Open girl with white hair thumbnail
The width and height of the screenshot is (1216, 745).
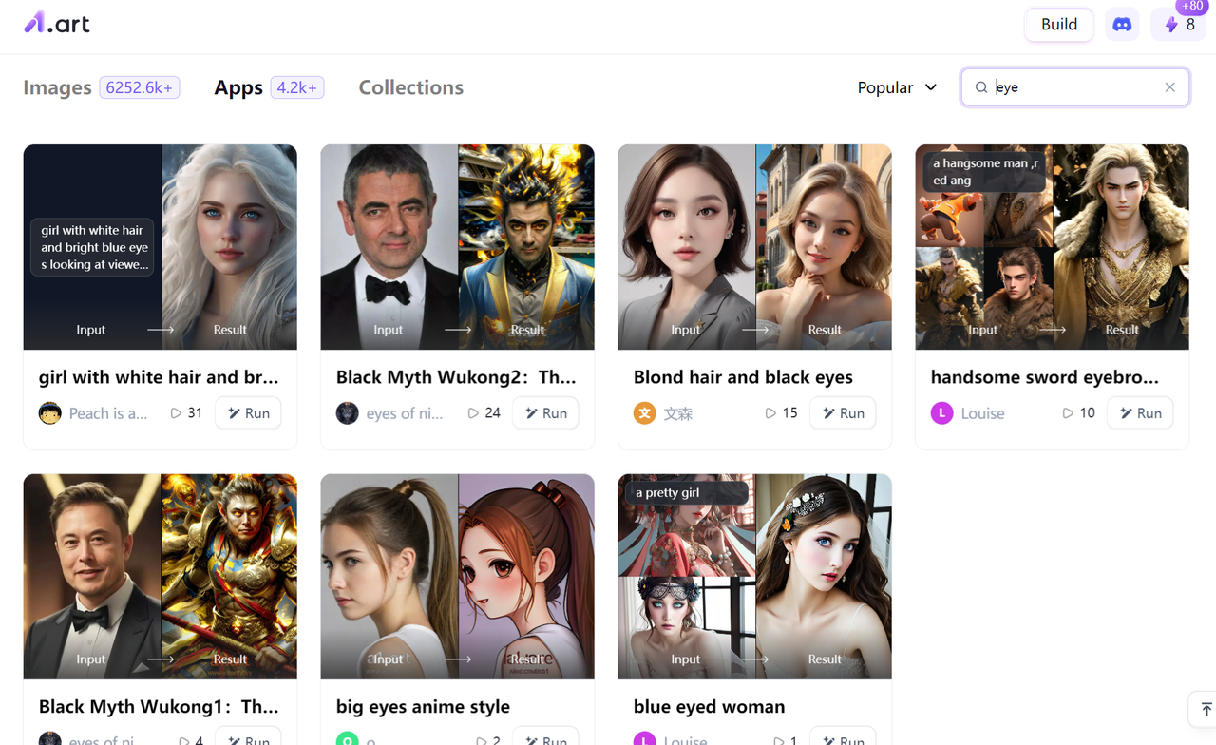pos(161,247)
